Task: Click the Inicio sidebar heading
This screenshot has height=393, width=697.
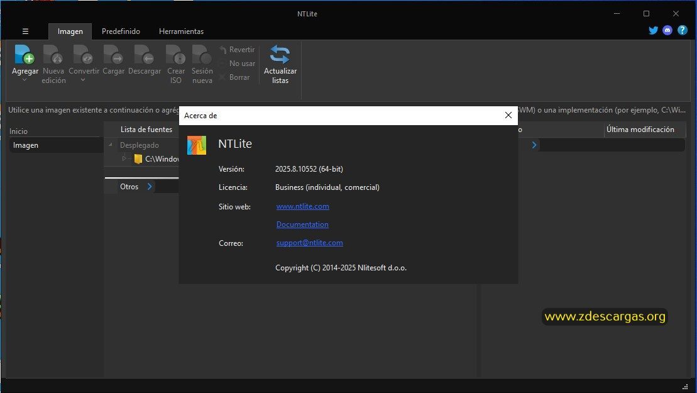Action: 18,131
